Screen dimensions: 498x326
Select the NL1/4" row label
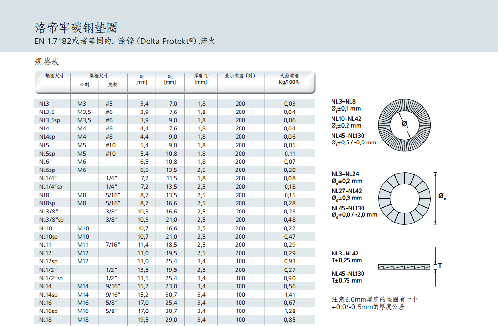[48, 178]
